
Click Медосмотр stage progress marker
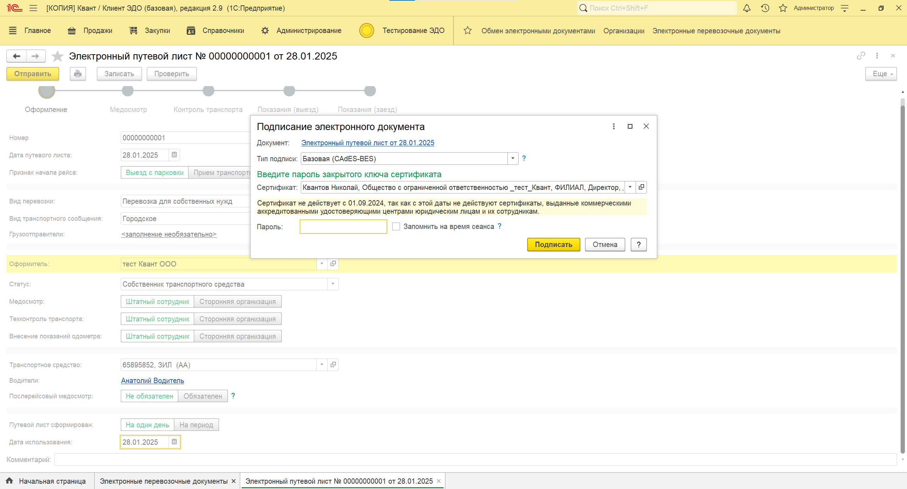coord(128,91)
